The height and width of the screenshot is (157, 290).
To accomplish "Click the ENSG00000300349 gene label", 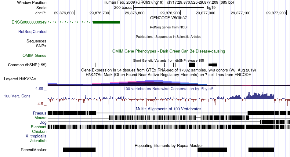I will (x=29, y=22).
